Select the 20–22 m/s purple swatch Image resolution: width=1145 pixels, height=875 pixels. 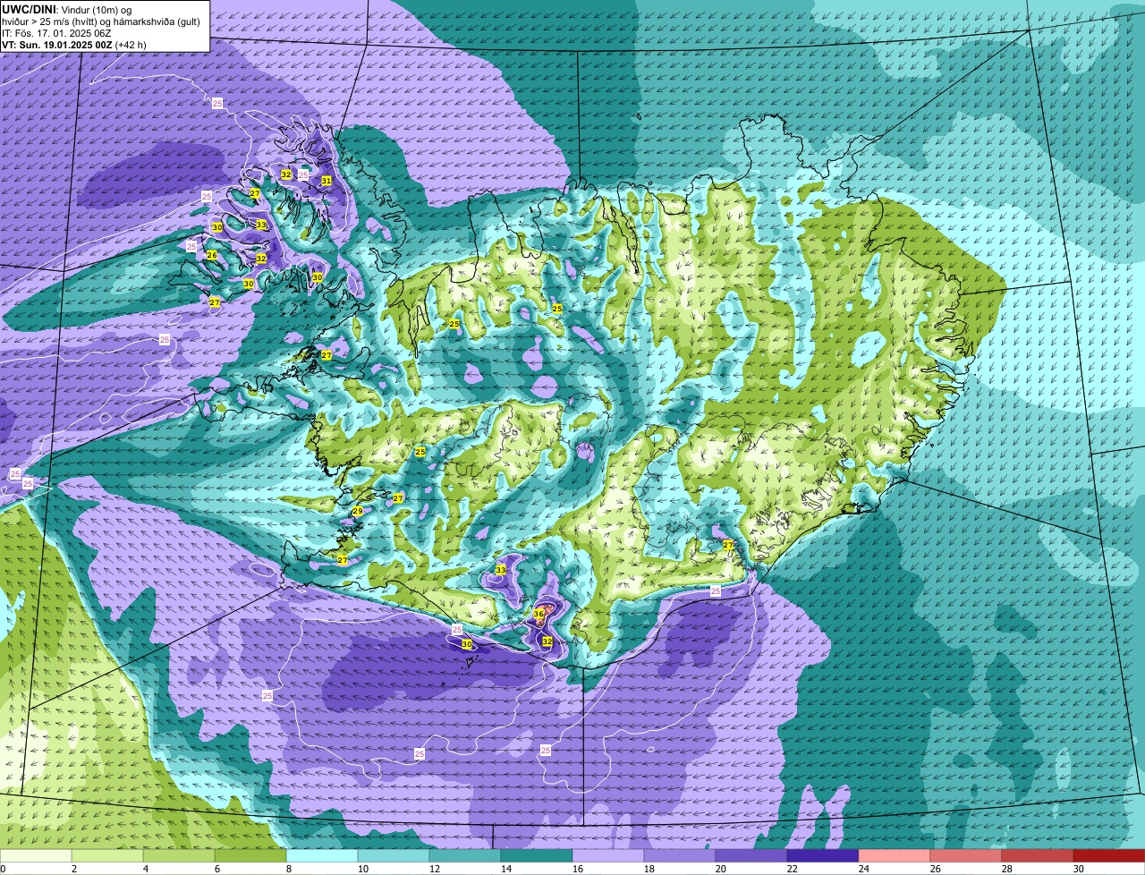[x=751, y=855]
